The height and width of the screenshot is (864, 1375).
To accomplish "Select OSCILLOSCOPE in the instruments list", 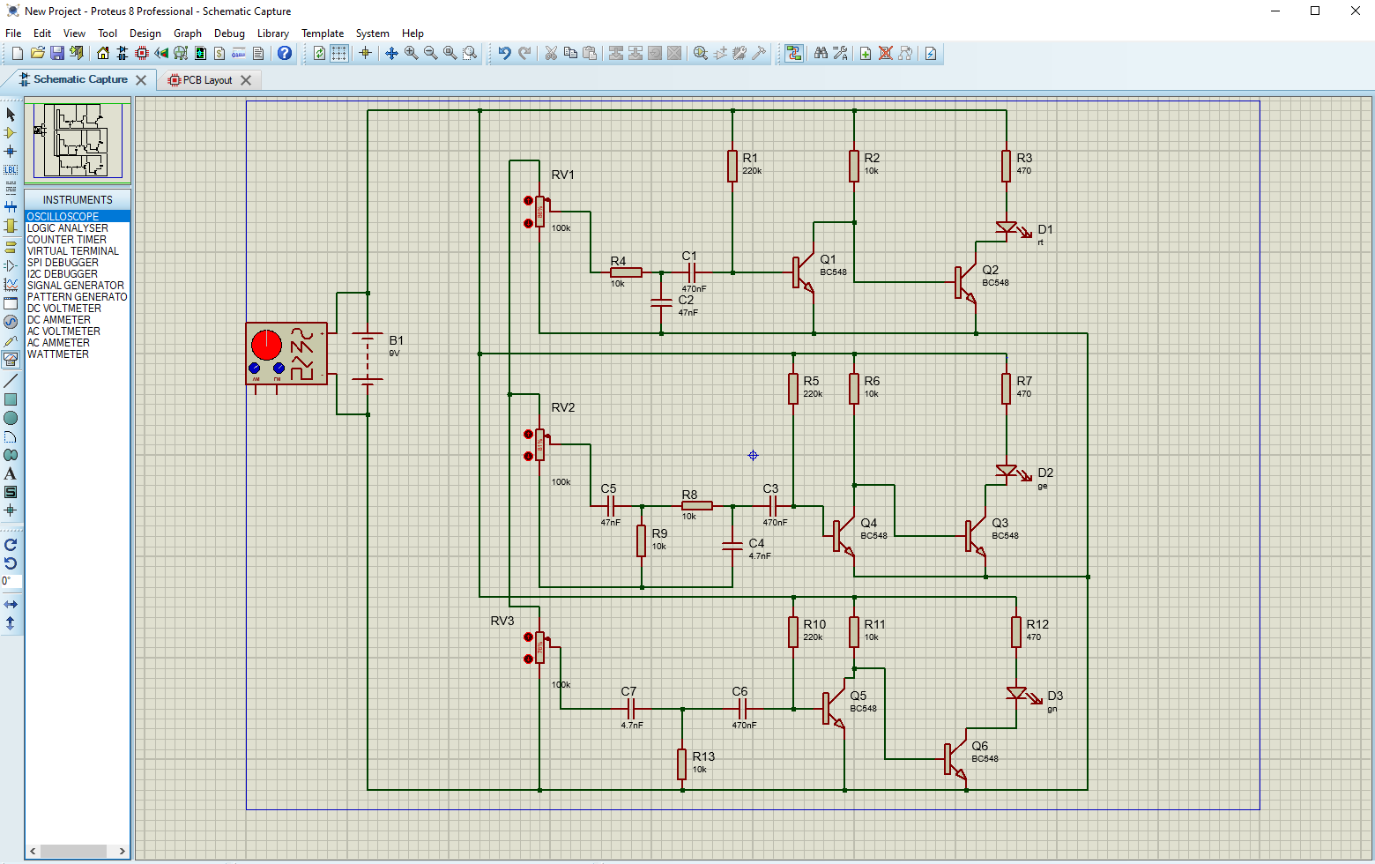I will [78, 216].
